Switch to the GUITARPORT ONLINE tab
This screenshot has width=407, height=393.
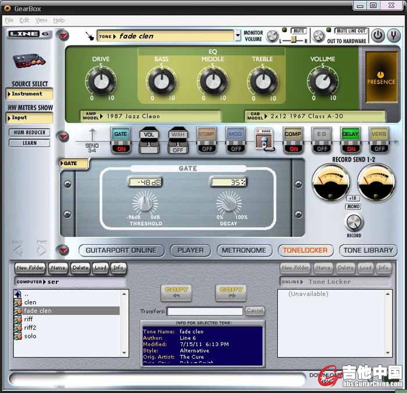[x=121, y=251]
